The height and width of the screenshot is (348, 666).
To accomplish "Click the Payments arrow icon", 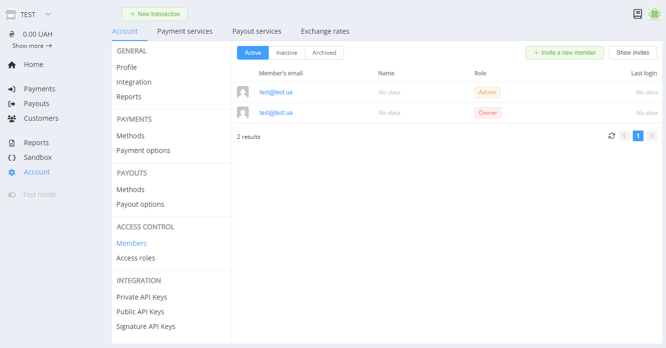I will tap(12, 89).
